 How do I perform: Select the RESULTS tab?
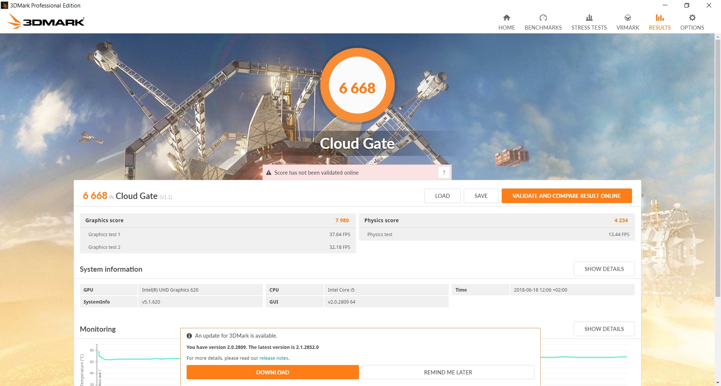[x=660, y=22]
